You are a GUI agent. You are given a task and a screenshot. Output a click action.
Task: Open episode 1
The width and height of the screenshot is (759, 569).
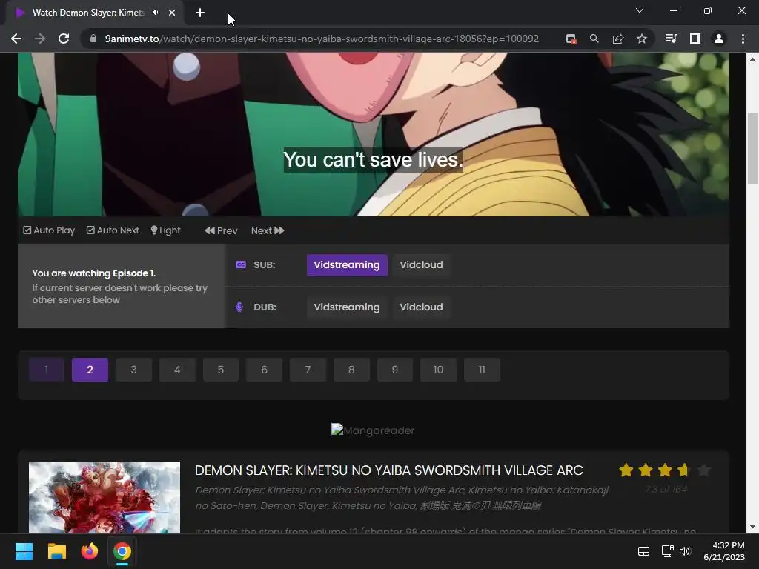coord(47,370)
